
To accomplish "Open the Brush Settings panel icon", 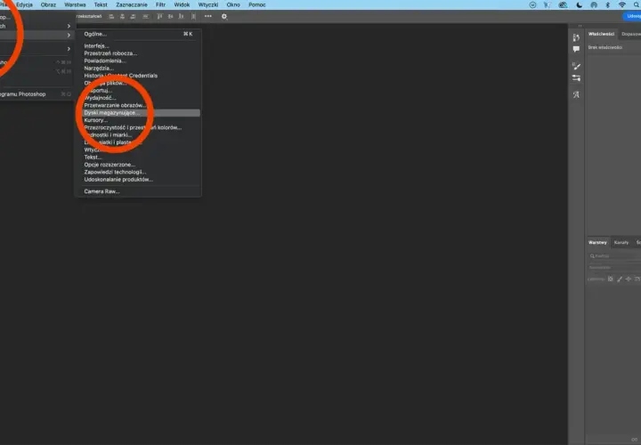I will [576, 66].
